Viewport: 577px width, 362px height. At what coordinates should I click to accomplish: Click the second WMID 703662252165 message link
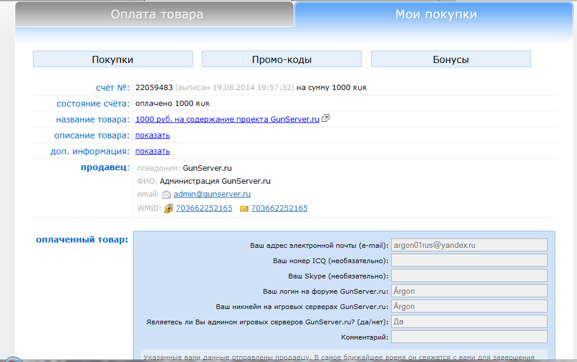[x=279, y=208]
